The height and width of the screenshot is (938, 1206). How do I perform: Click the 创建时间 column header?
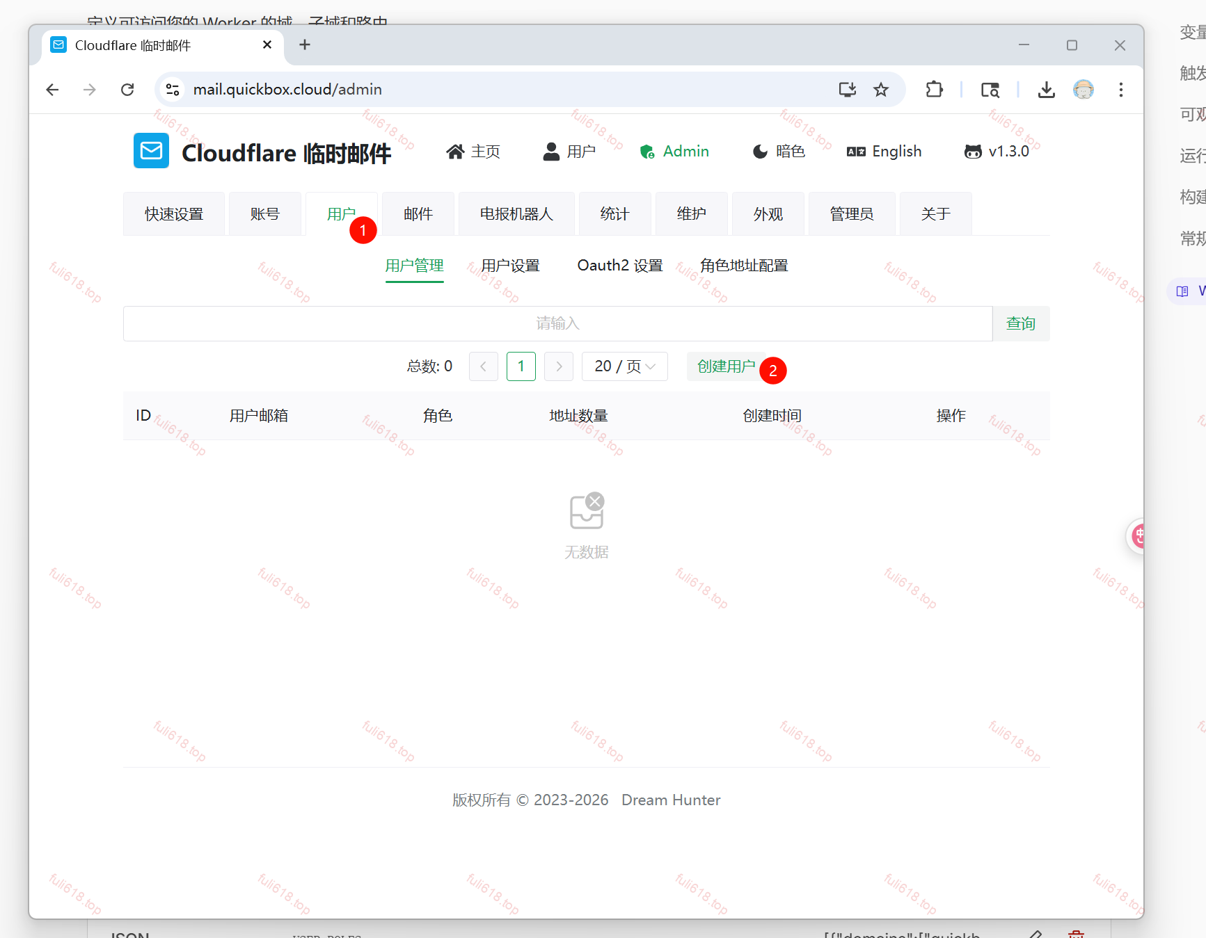(772, 416)
